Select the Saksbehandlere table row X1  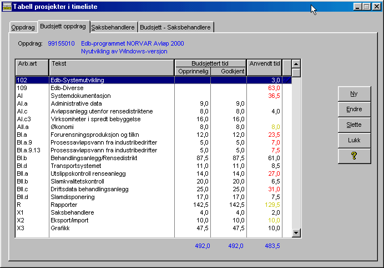point(154,213)
